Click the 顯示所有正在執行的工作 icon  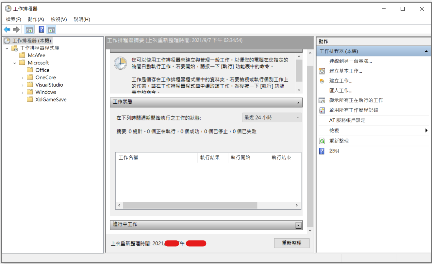pos(322,100)
